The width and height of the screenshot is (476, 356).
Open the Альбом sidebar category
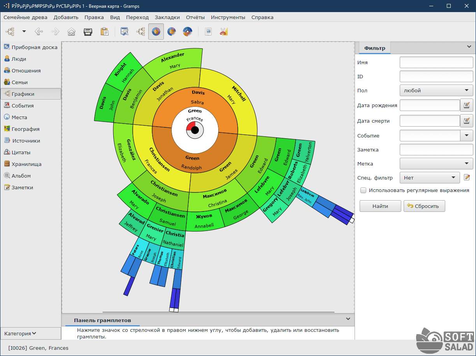[31, 176]
